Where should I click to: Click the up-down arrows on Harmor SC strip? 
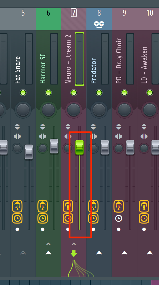click(x=43, y=127)
